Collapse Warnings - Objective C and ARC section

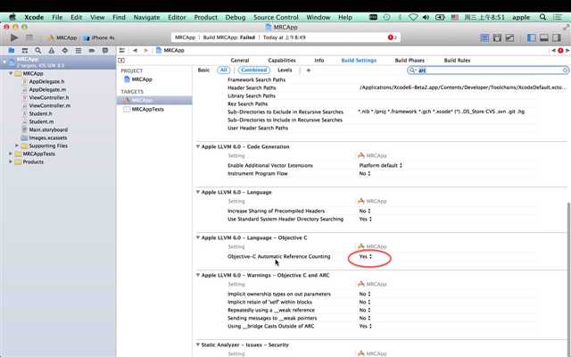point(198,275)
